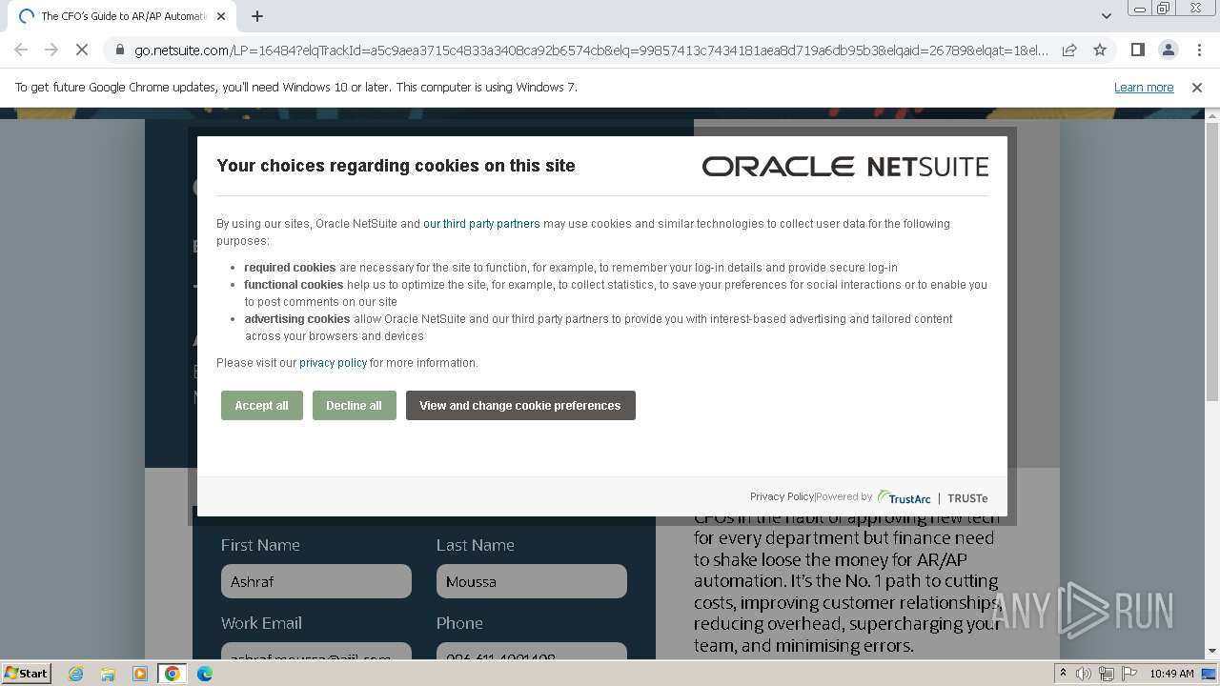Open Windows Media Player from taskbar
The height and width of the screenshot is (686, 1220).
point(140,674)
